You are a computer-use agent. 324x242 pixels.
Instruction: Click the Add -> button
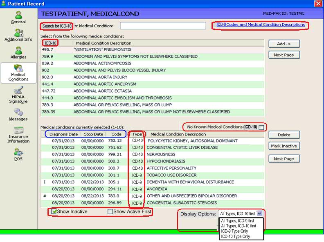[283, 44]
